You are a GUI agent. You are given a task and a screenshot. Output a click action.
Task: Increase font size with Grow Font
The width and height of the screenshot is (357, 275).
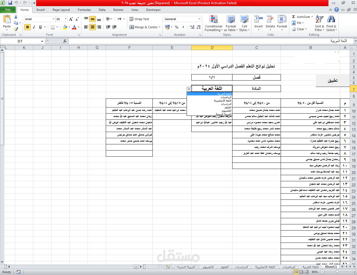pyautogui.click(x=71, y=19)
